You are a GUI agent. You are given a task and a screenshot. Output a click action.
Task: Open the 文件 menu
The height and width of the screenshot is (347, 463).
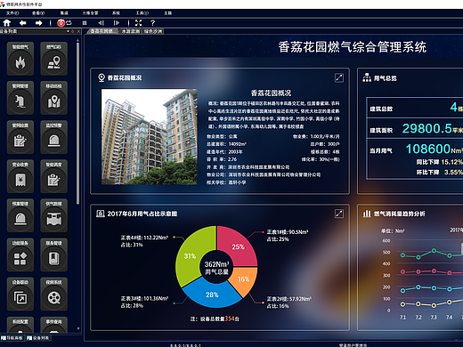click(12, 13)
